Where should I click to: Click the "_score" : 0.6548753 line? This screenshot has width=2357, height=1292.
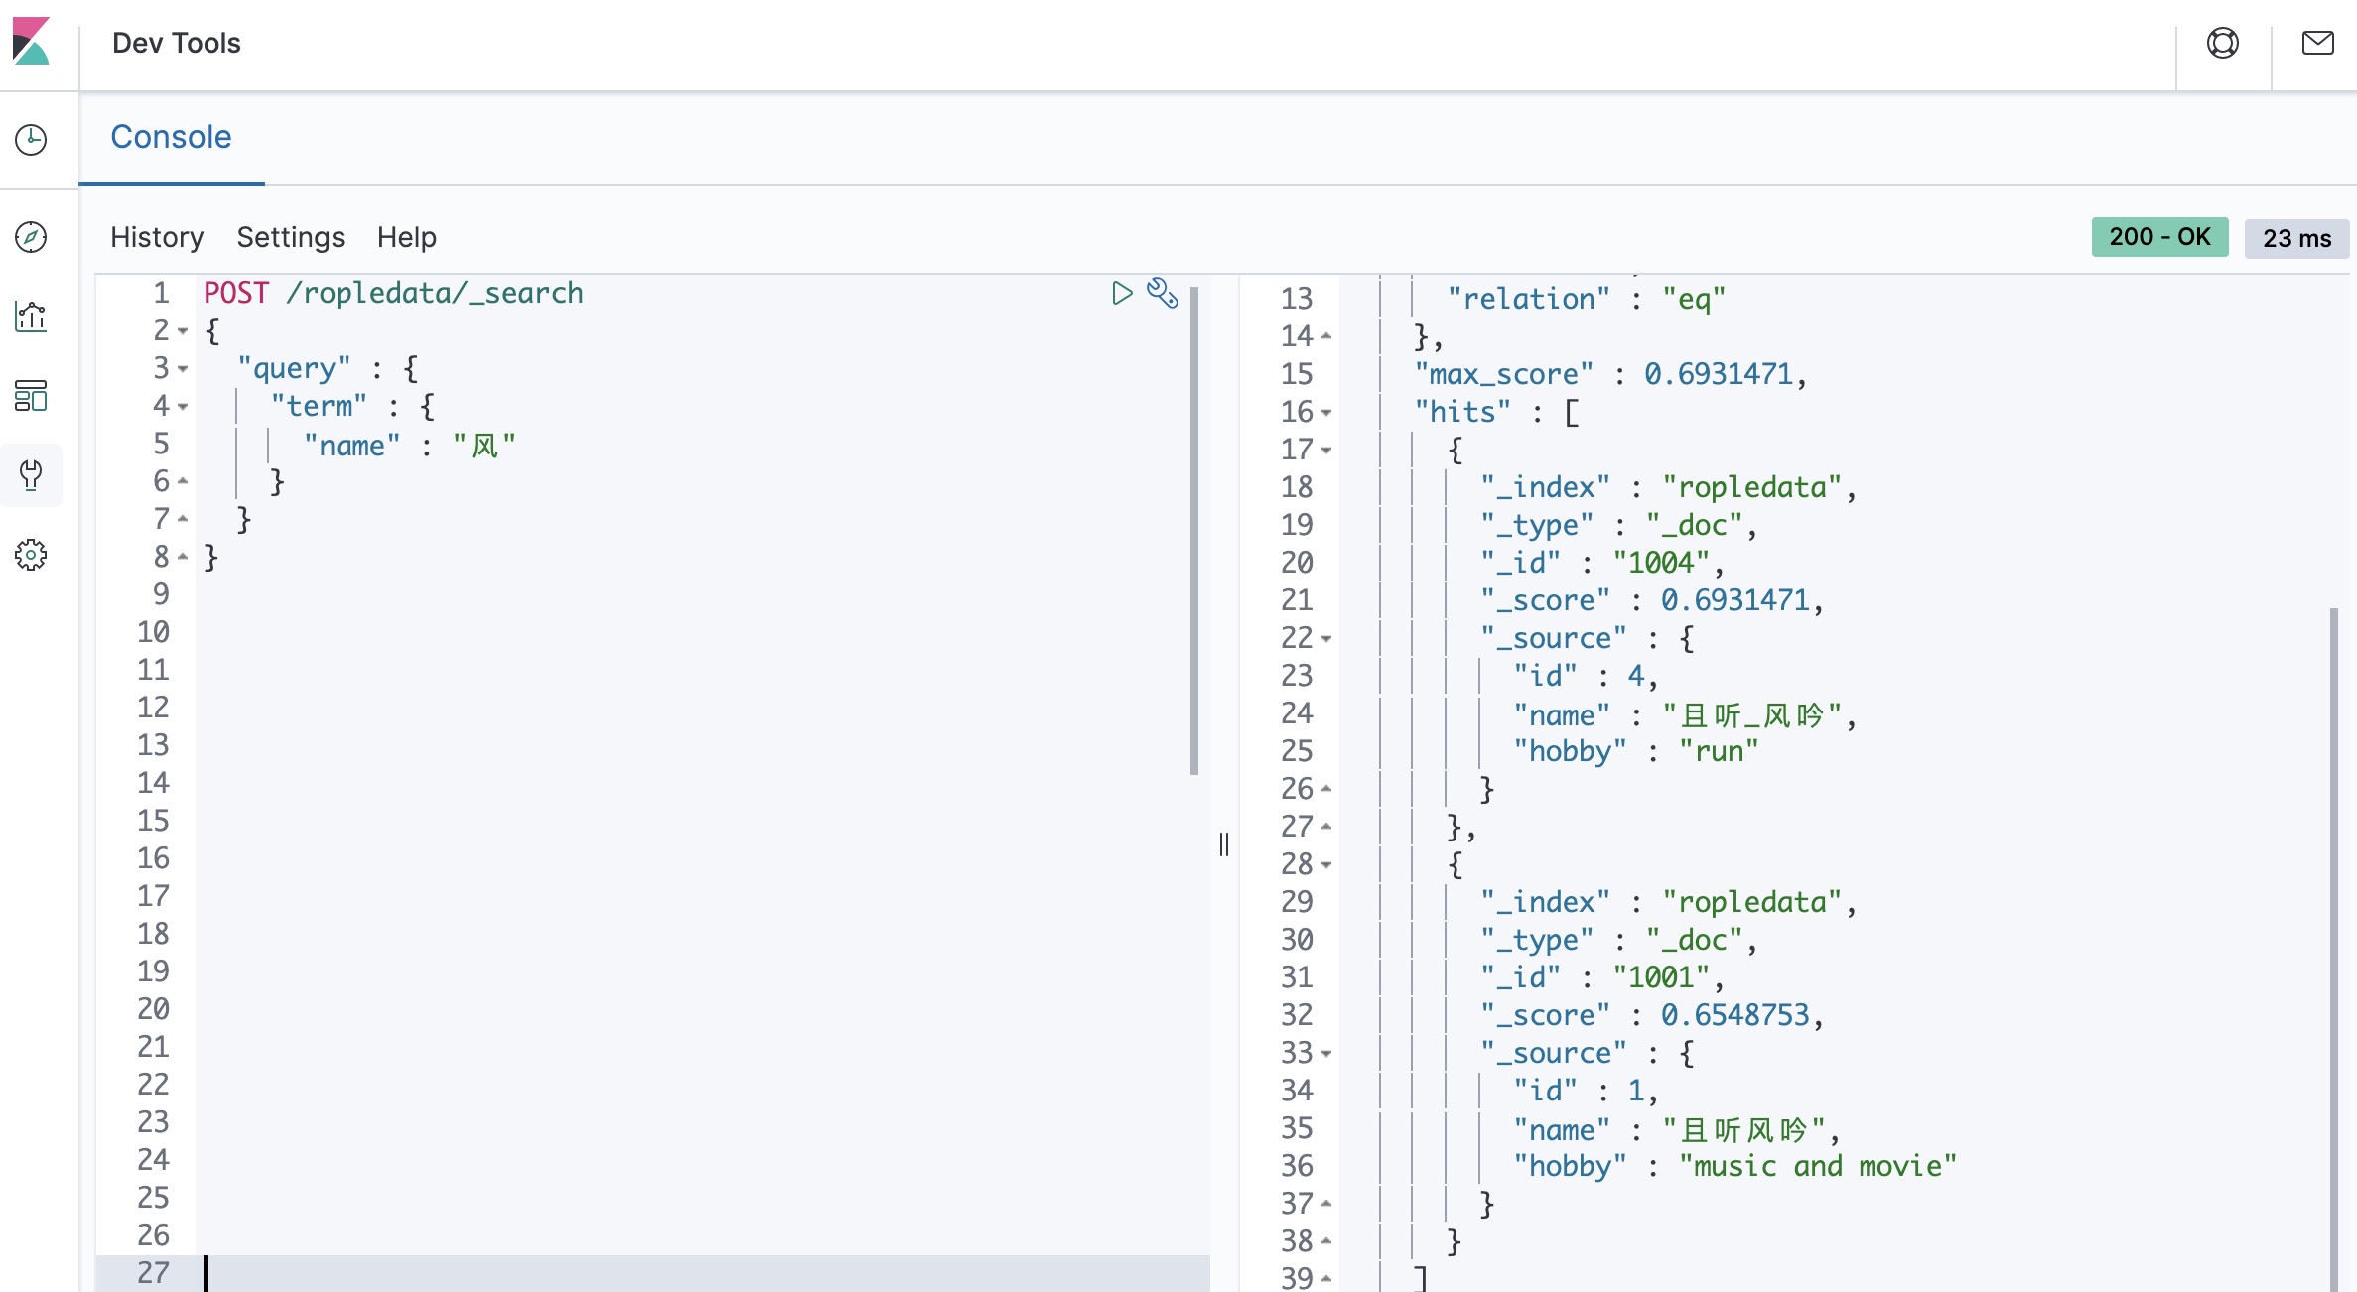(1652, 1015)
